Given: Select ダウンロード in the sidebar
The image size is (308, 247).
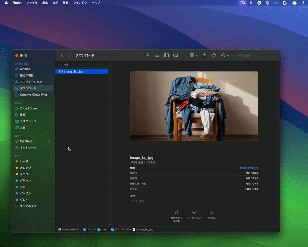Looking at the screenshot, I should coord(33,88).
